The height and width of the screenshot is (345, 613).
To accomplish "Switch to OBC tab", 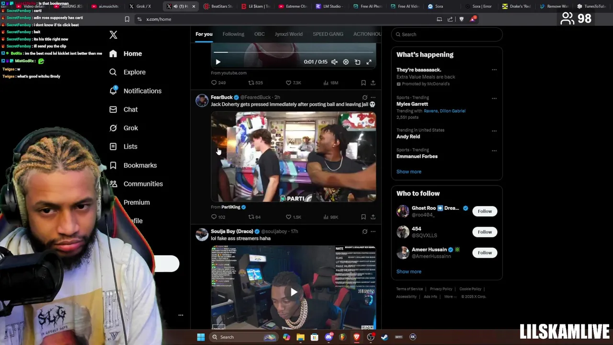I will (x=259, y=34).
